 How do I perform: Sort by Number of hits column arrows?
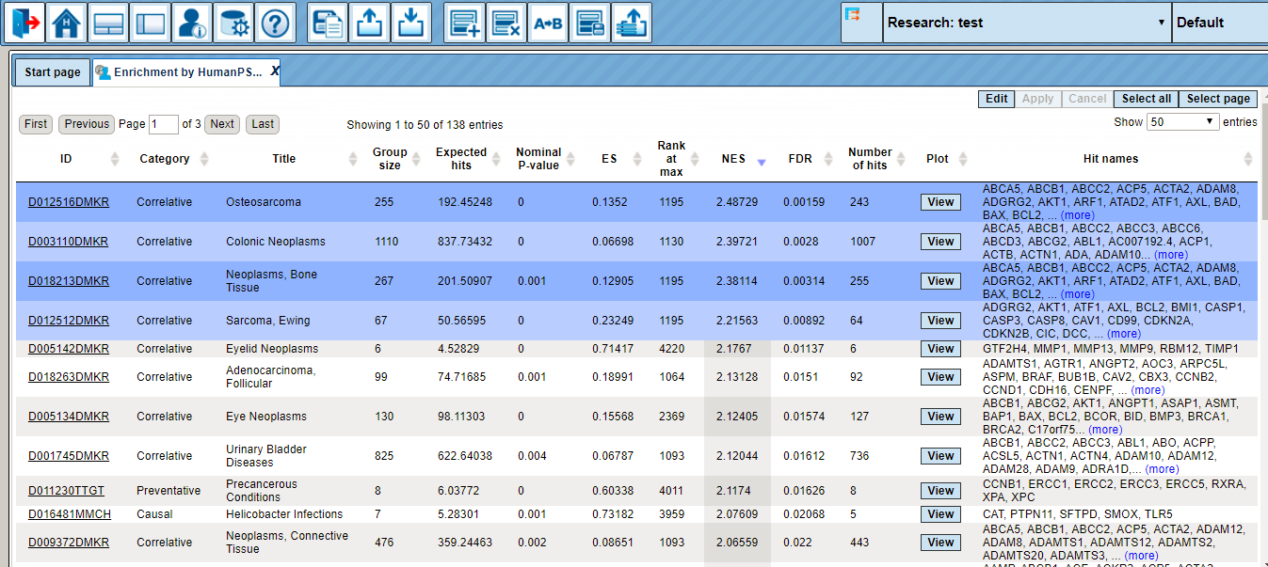click(x=902, y=159)
